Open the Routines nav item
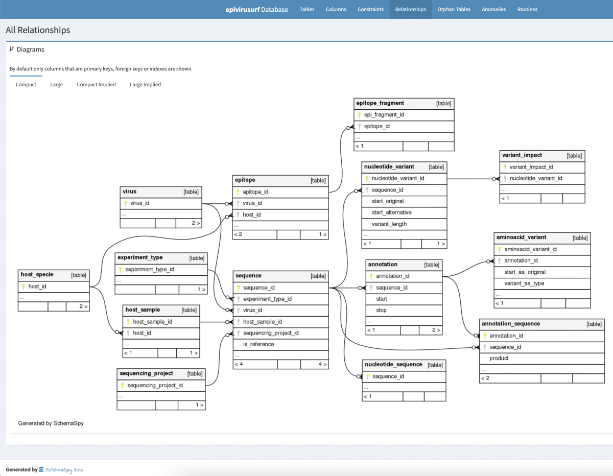The image size is (613, 476). coord(527,9)
